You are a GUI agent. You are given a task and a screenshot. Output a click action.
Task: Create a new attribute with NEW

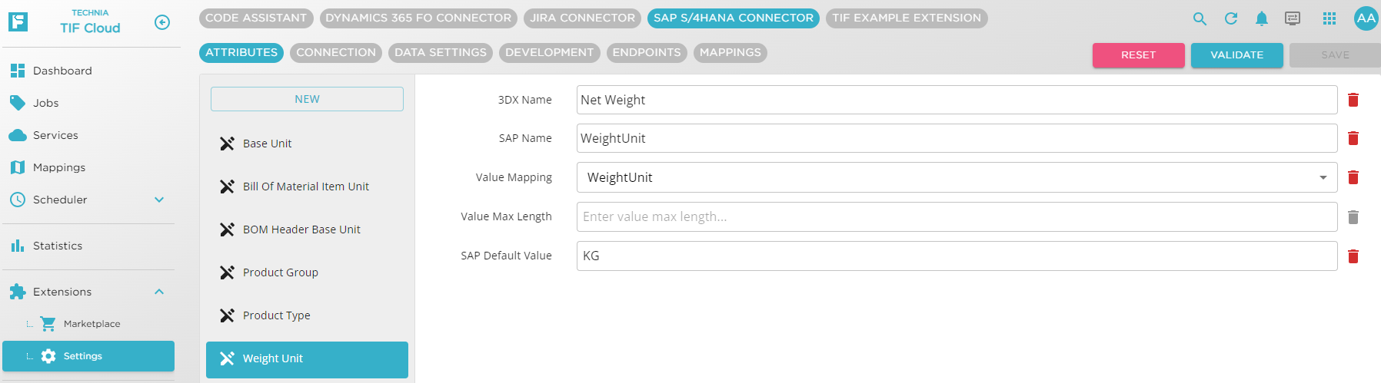(307, 99)
